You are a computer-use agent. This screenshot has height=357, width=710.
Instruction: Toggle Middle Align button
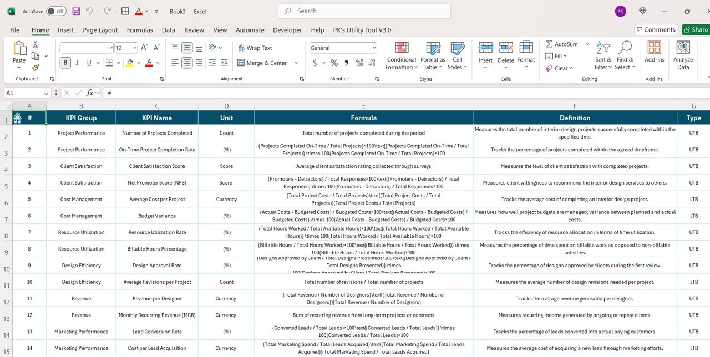[x=187, y=48]
